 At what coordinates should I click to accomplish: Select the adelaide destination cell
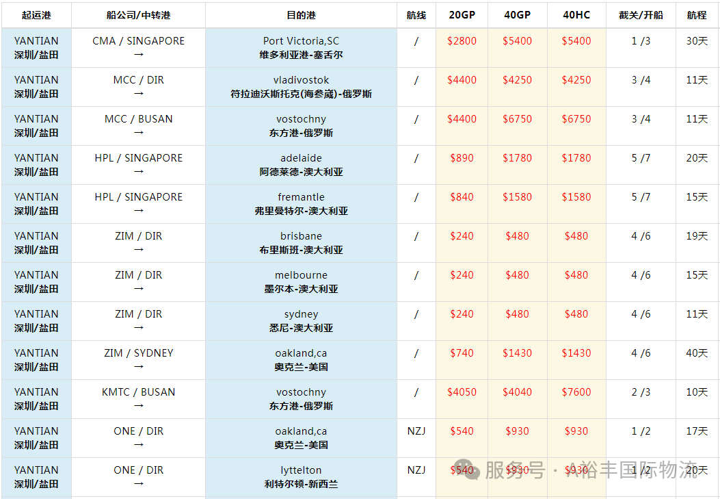[x=302, y=165]
